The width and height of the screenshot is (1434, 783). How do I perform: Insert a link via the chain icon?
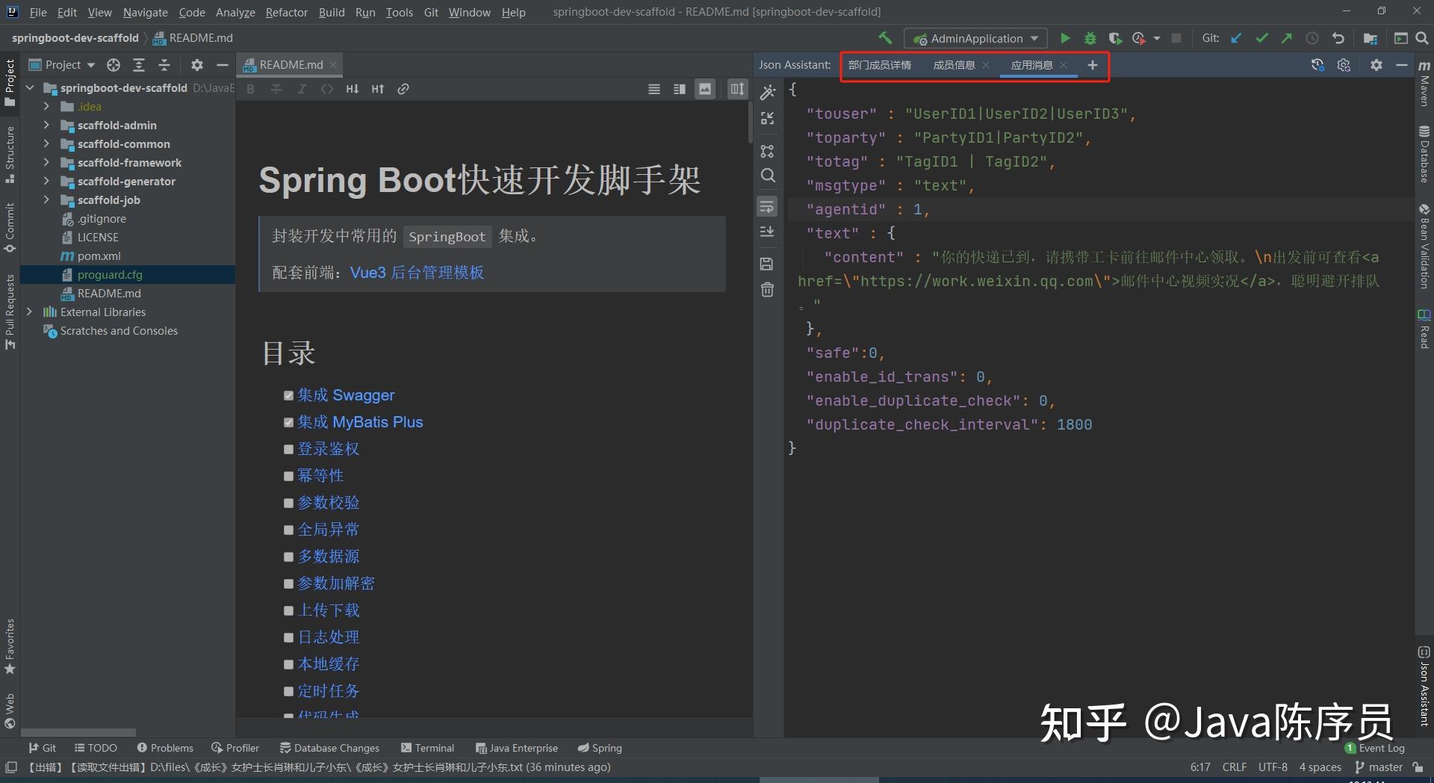404,88
